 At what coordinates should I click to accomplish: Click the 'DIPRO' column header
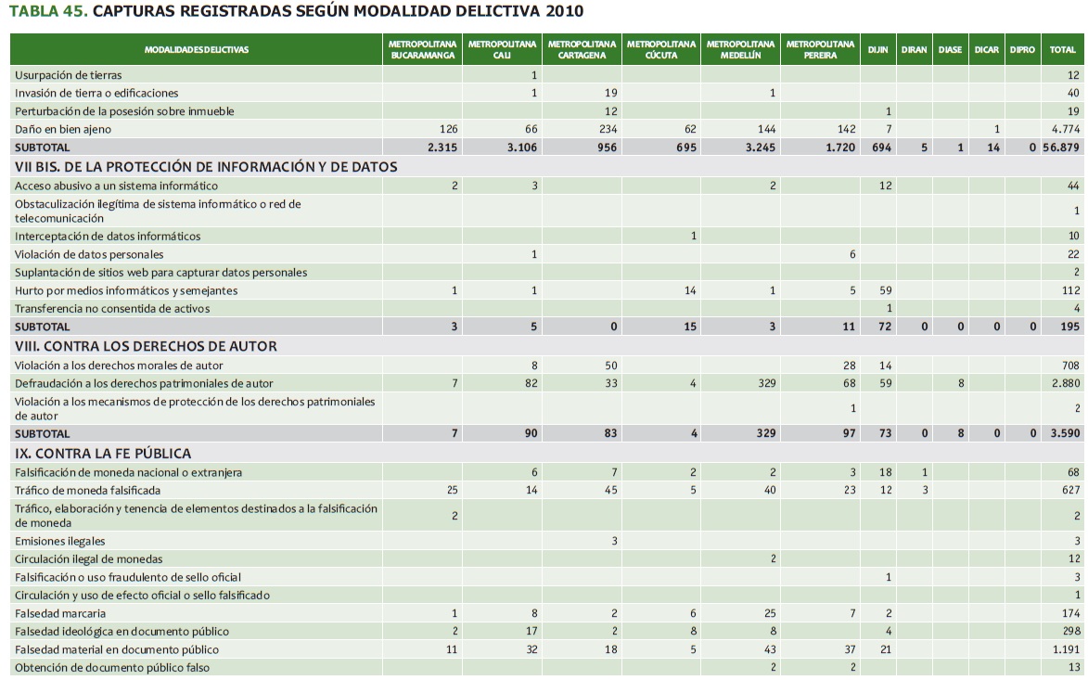1021,49
